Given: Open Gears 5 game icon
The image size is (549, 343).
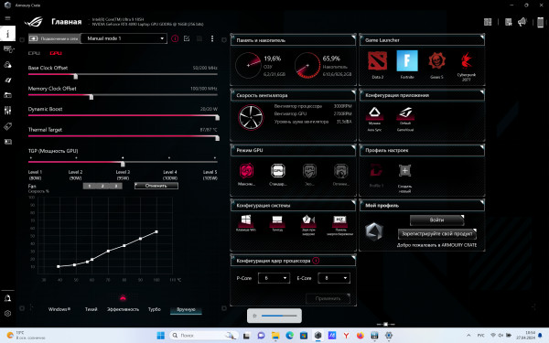Looking at the screenshot, I should [436, 61].
